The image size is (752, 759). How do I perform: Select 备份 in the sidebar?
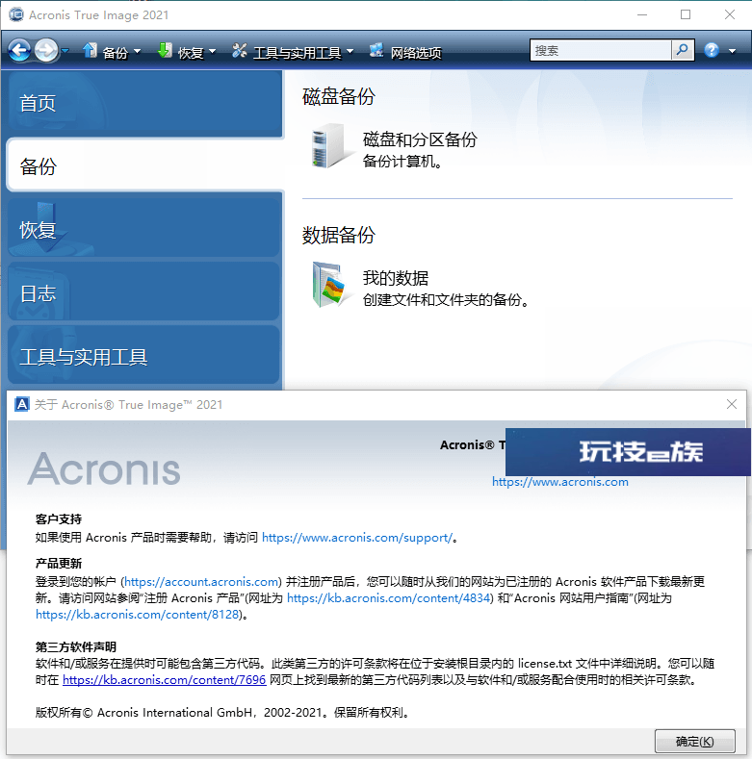(144, 165)
